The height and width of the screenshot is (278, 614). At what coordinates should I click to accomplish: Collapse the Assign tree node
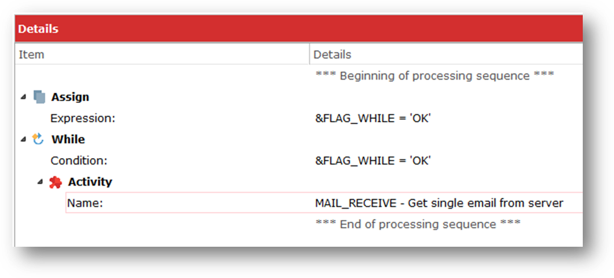pyautogui.click(x=24, y=97)
